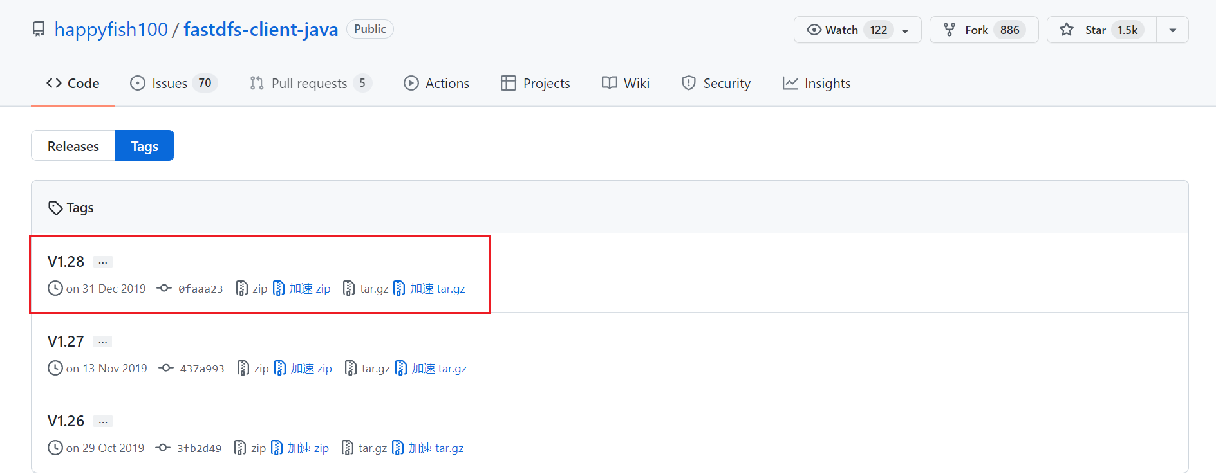
Task: Click the Pull requests count badge 5
Action: (x=362, y=83)
